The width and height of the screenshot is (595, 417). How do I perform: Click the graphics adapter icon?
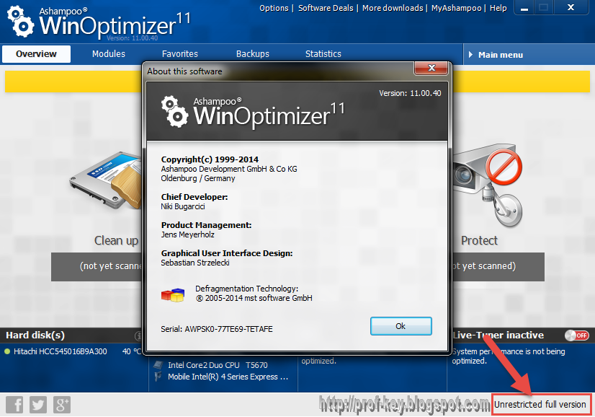pos(158,377)
